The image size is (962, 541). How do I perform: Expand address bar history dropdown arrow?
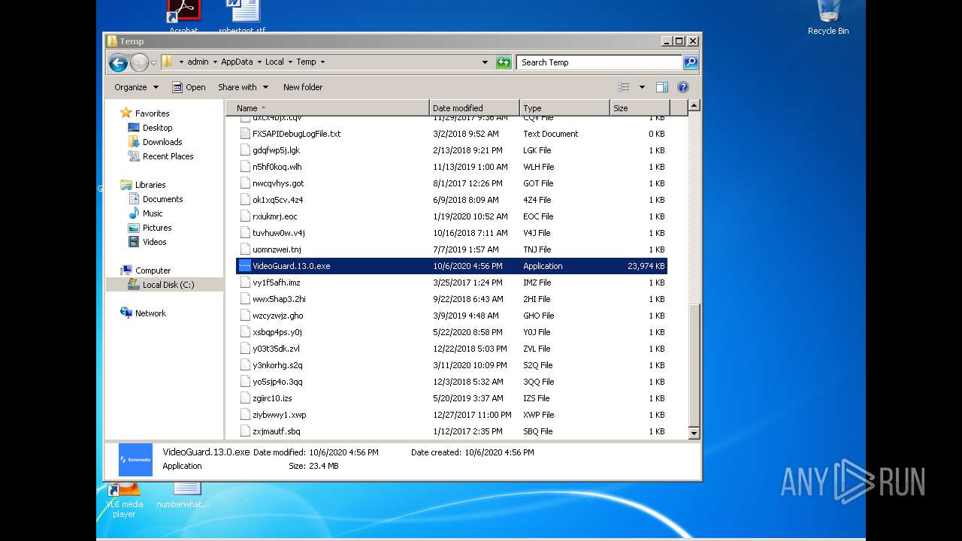pyautogui.click(x=485, y=62)
